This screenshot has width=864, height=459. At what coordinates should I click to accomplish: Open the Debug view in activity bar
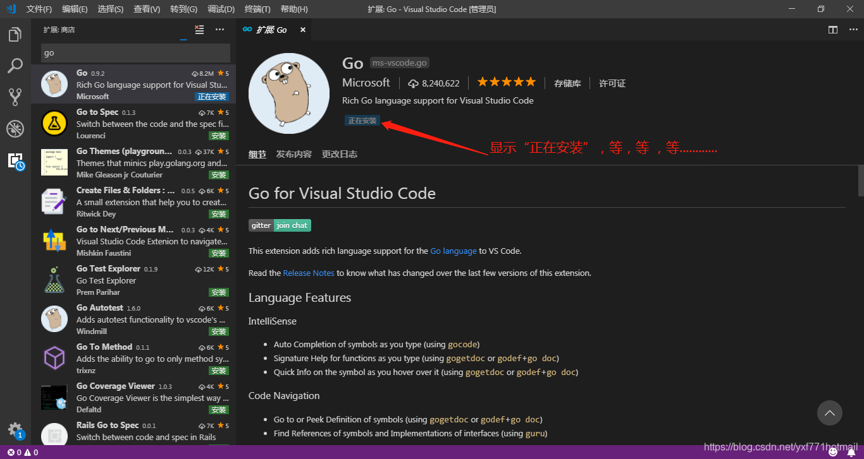(15, 128)
